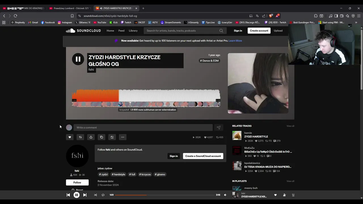Open the bpolakiewicz related track title

[x=268, y=167]
